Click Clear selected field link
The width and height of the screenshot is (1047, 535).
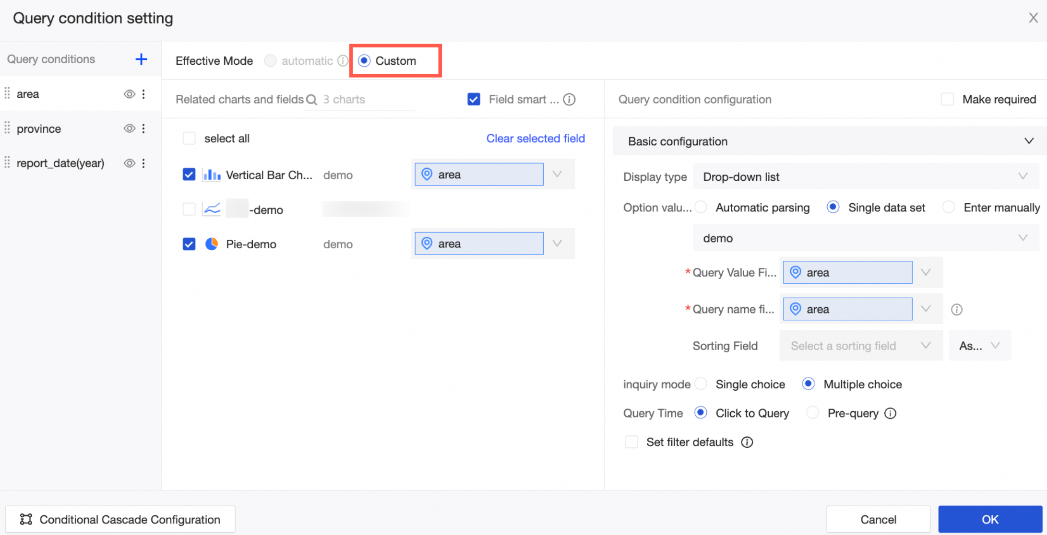[x=535, y=138]
